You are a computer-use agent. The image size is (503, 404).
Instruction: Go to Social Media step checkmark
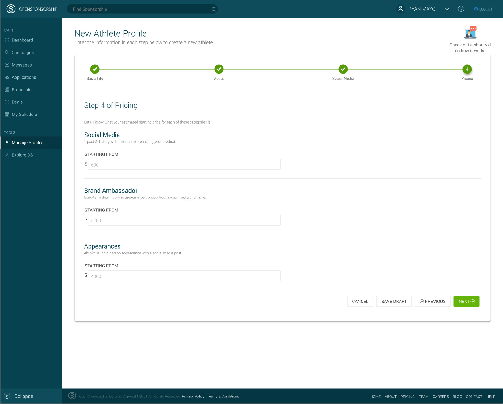(343, 69)
